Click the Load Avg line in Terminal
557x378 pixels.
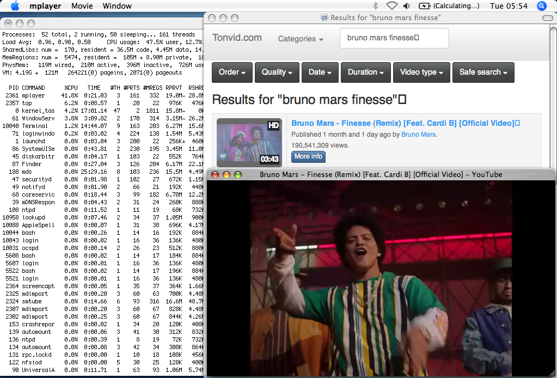point(102,42)
